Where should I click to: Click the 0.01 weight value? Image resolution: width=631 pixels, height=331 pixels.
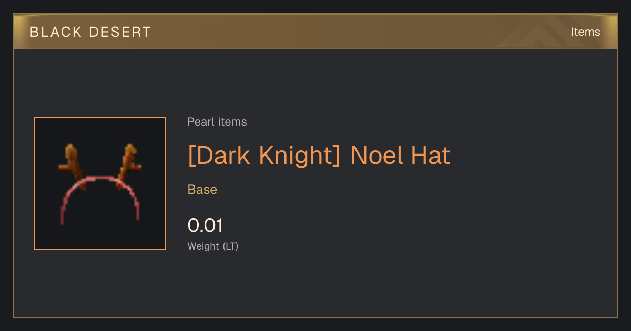205,225
